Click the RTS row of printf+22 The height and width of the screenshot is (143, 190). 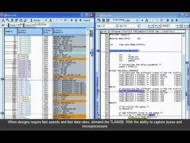point(69,59)
